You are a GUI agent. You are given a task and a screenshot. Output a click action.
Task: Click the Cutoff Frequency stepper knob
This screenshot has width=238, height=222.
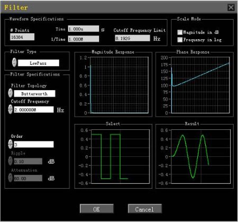click(11, 109)
